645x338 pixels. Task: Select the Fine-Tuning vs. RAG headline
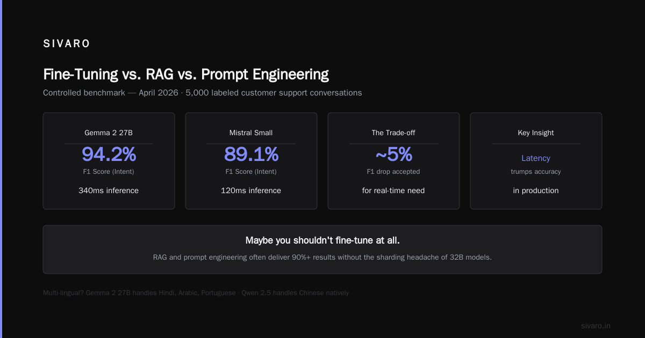(186, 74)
